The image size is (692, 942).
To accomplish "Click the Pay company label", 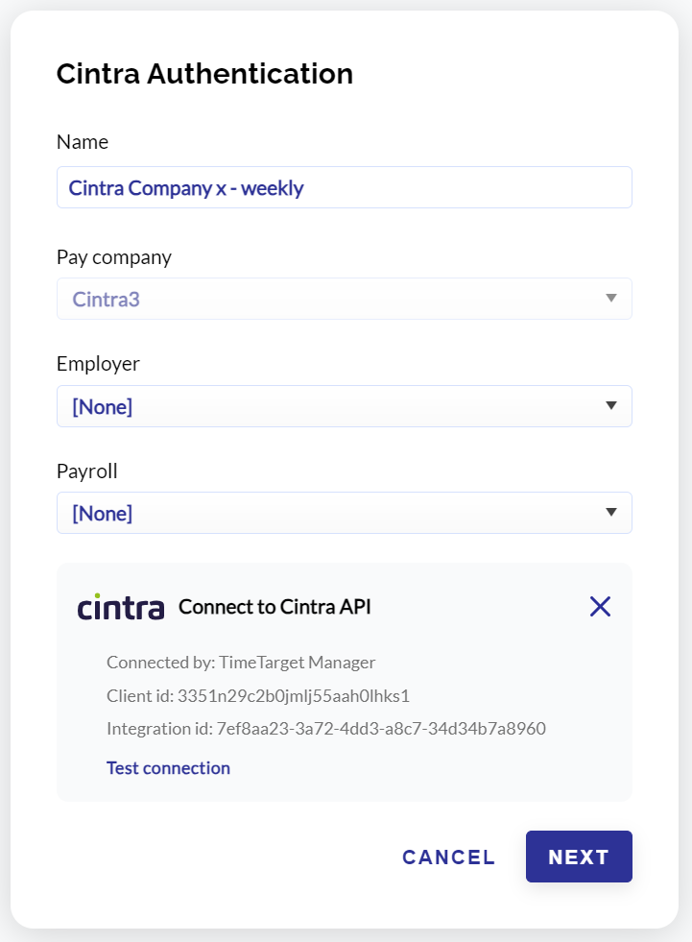I will [x=114, y=257].
